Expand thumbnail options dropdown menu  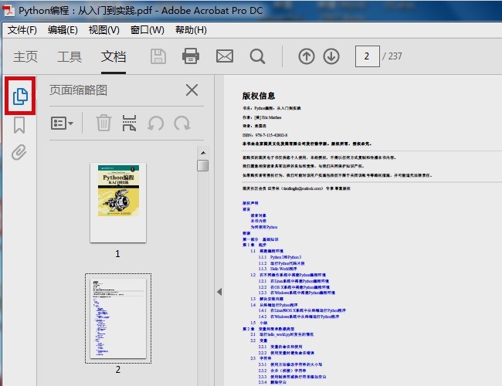(62, 123)
